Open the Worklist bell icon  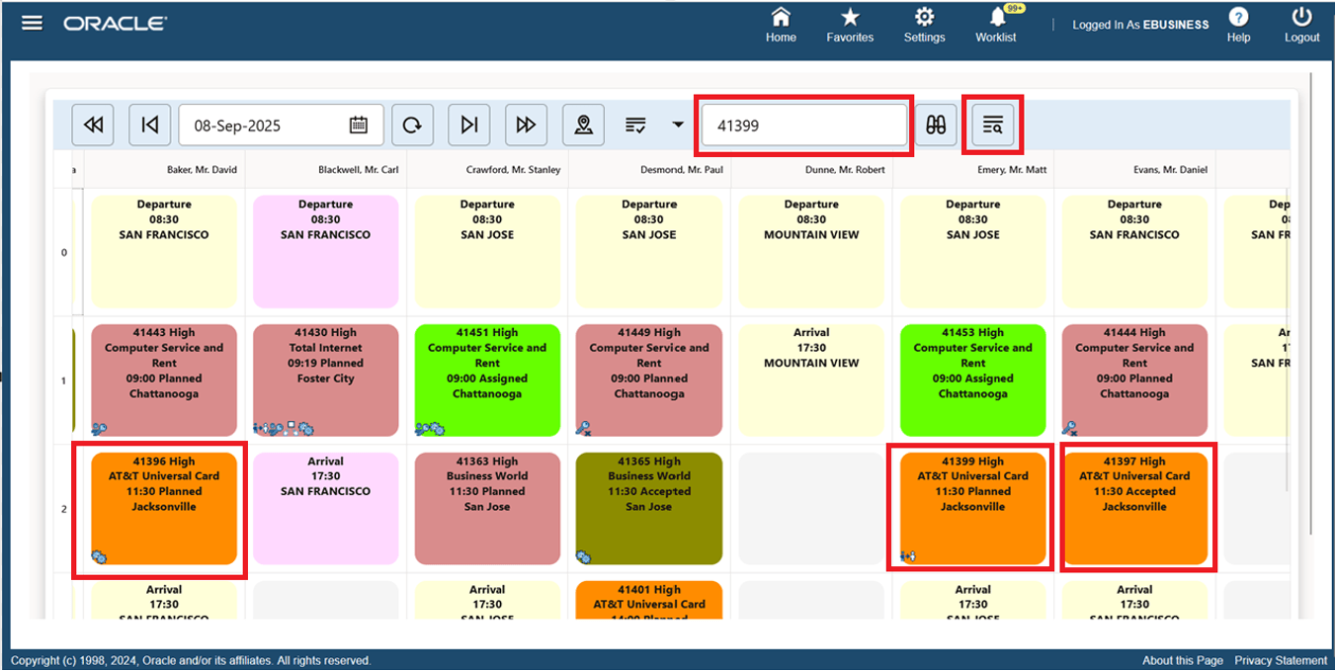coord(996,24)
